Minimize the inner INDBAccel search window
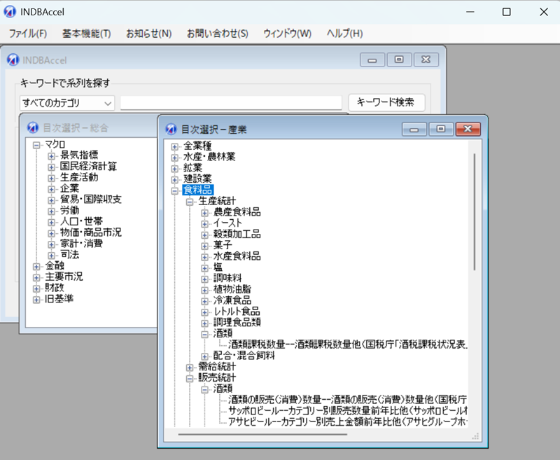This screenshot has height=460, width=560. [x=372, y=60]
